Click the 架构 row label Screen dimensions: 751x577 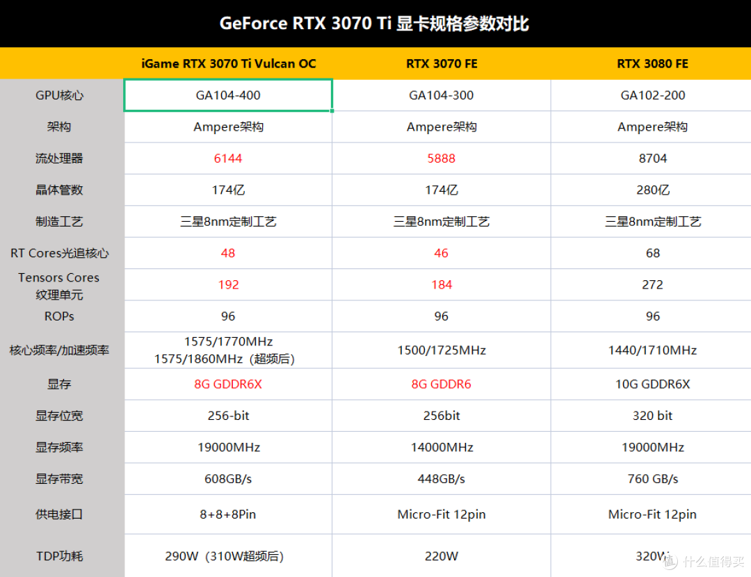[58, 127]
